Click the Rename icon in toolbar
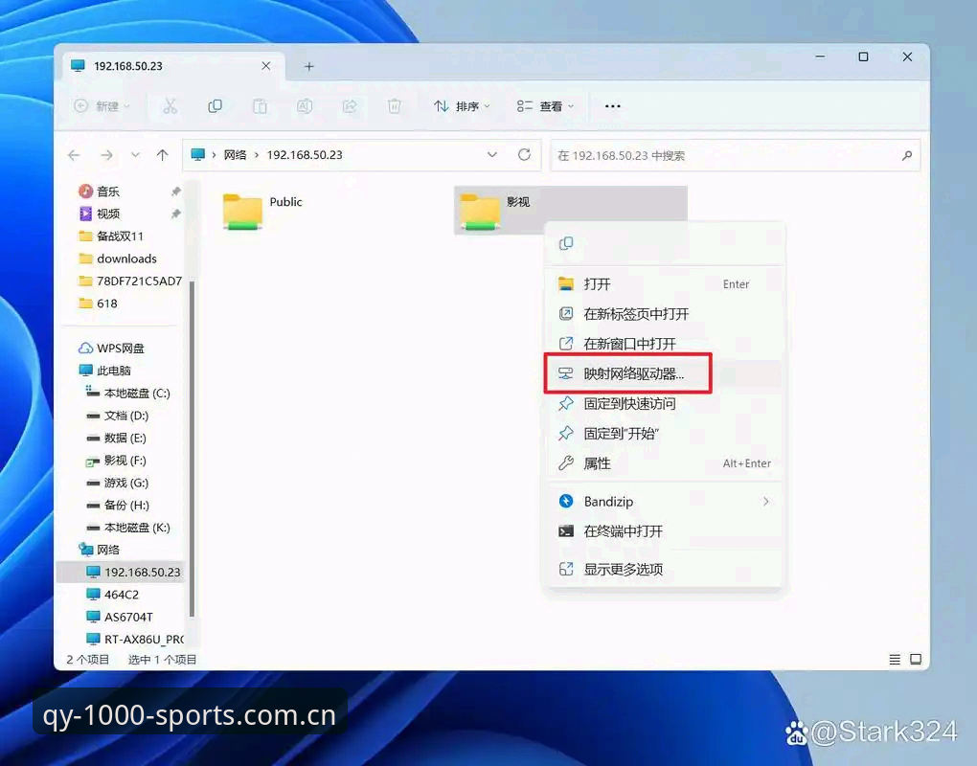Viewport: 977px width, 766px height. (304, 106)
